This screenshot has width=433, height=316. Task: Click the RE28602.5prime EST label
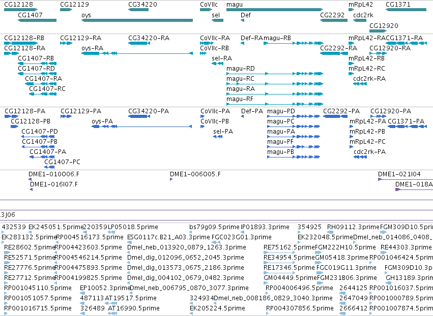30,247
